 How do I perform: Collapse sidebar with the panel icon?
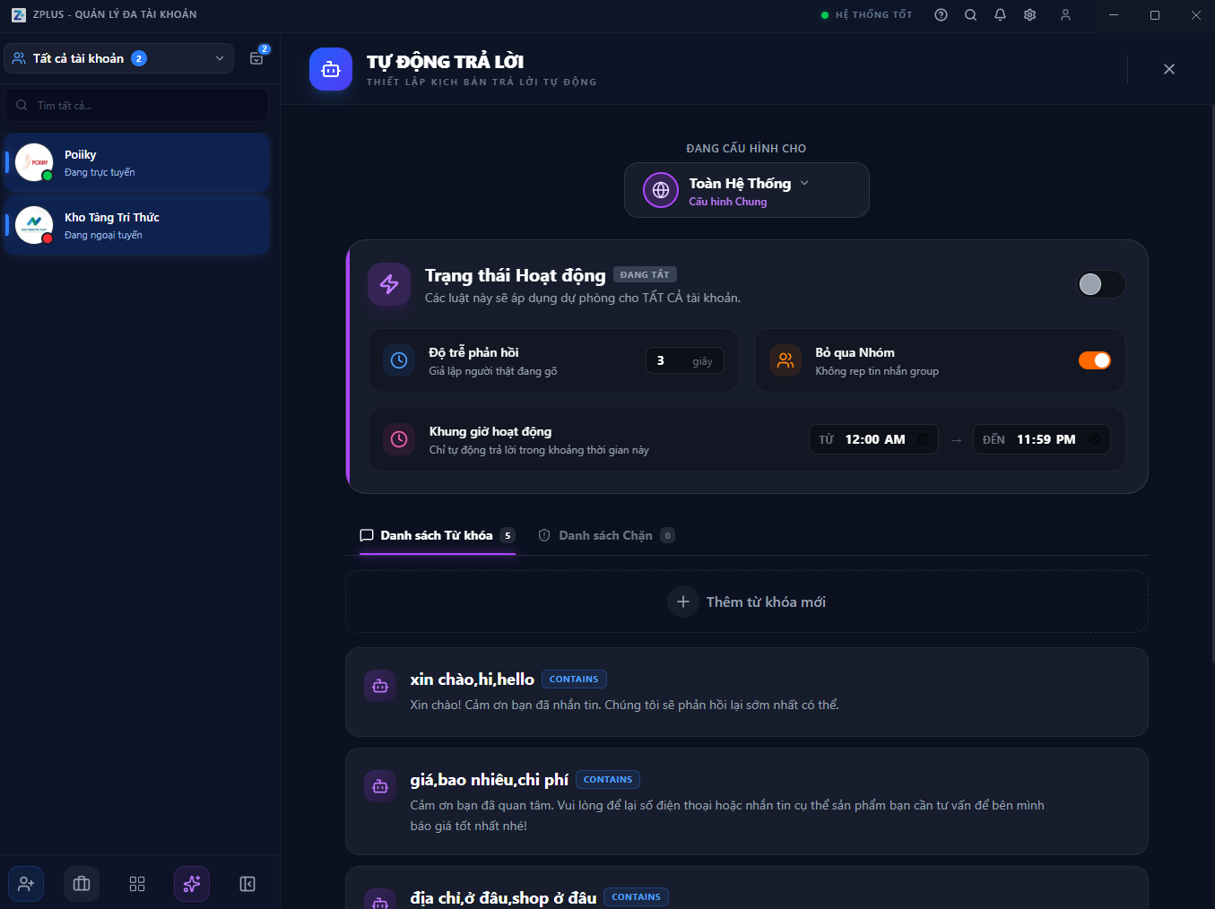point(247,884)
